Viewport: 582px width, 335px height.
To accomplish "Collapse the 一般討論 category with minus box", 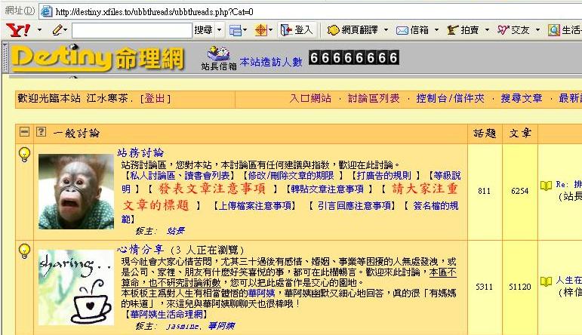I will (24, 133).
